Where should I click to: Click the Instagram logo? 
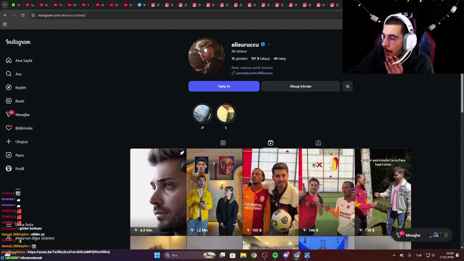point(18,42)
